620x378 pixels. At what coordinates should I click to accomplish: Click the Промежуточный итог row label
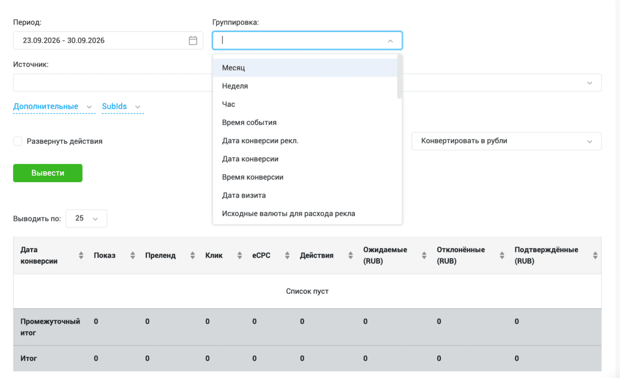point(50,327)
